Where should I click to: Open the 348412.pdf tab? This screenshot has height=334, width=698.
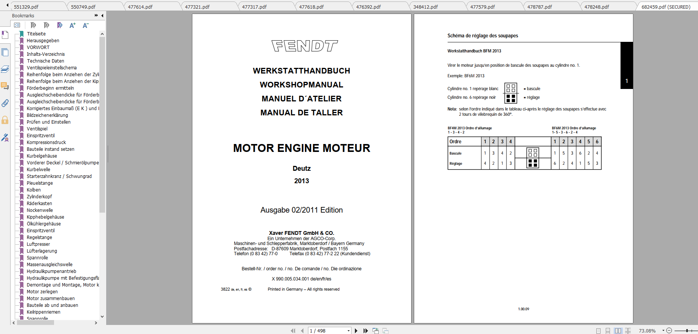point(426,7)
